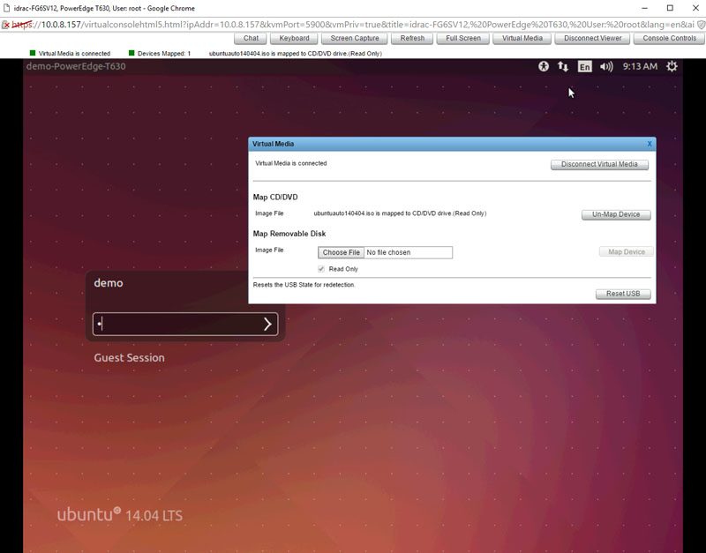
Task: Submit login with the arrow icon
Action: [x=267, y=324]
